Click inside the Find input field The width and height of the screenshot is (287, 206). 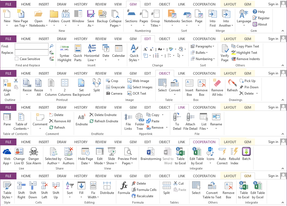31,46
